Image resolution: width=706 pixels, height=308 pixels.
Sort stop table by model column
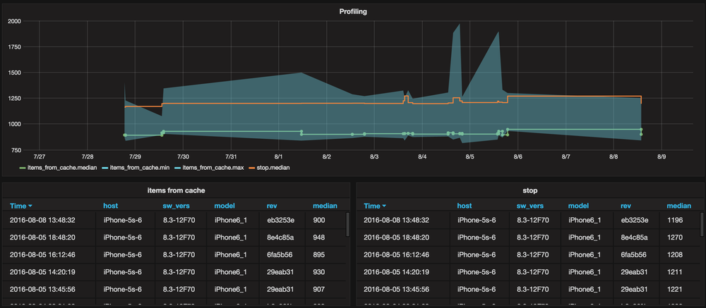(x=579, y=206)
